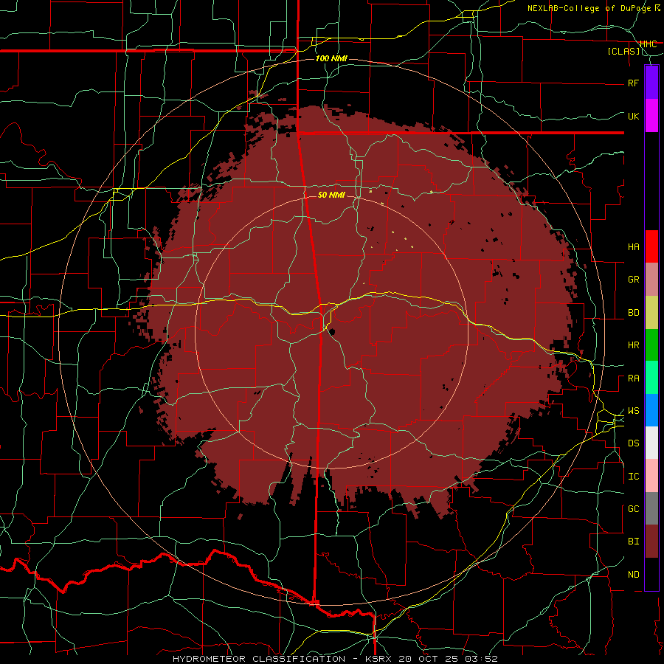Click the GC gray legend swatch
The image size is (664, 664).
[651, 508]
